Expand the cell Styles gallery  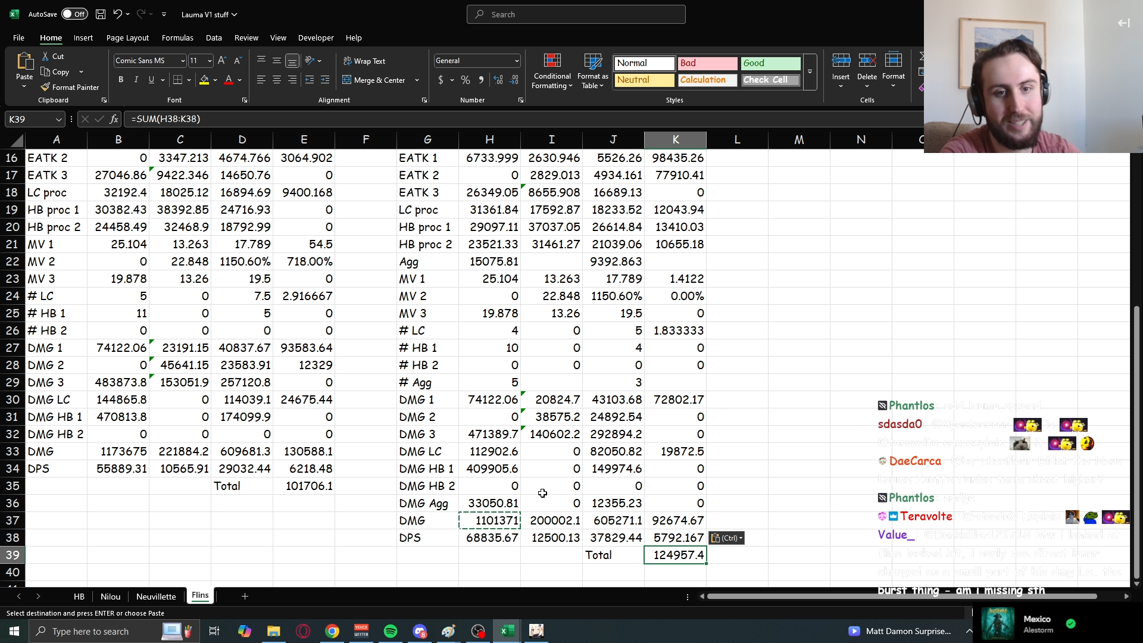810,72
